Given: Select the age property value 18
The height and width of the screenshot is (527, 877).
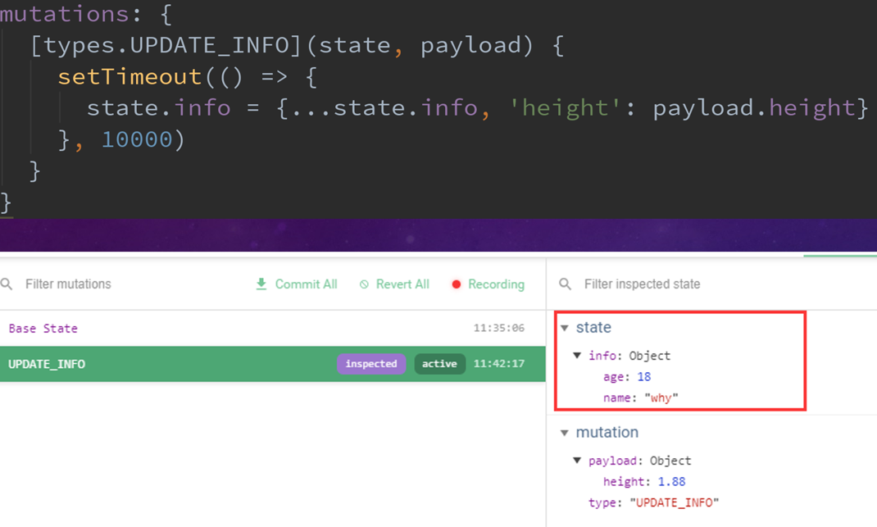Looking at the screenshot, I should (643, 377).
